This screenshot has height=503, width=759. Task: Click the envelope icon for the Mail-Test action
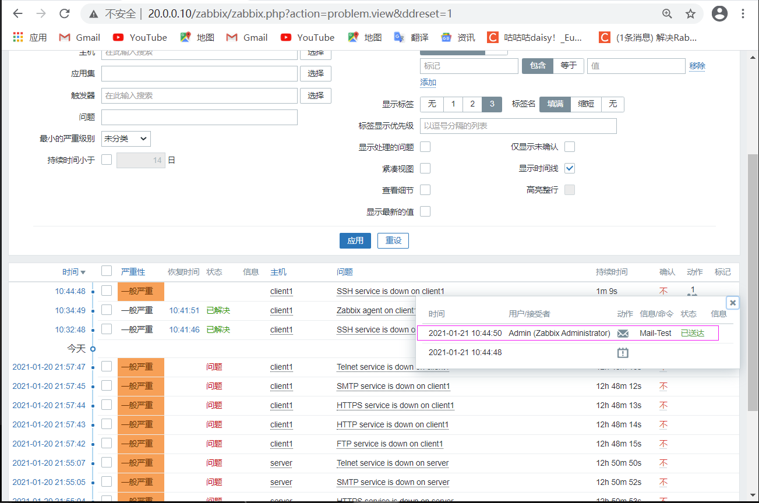click(x=623, y=333)
